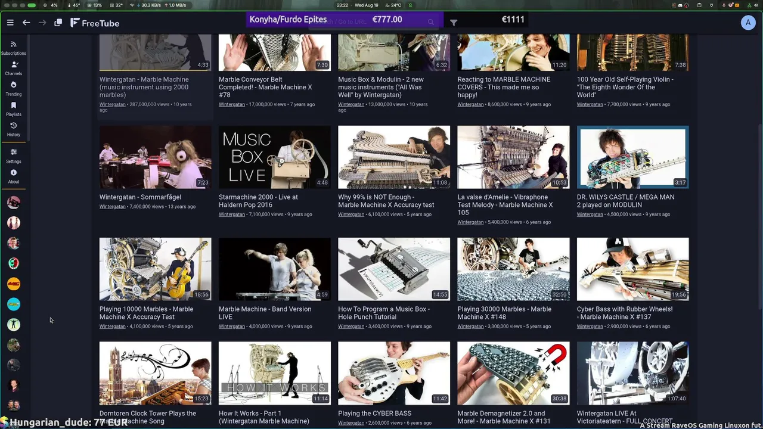
Task: Play Wintergatan - Sommarfågel thumbnail
Action: (155, 157)
